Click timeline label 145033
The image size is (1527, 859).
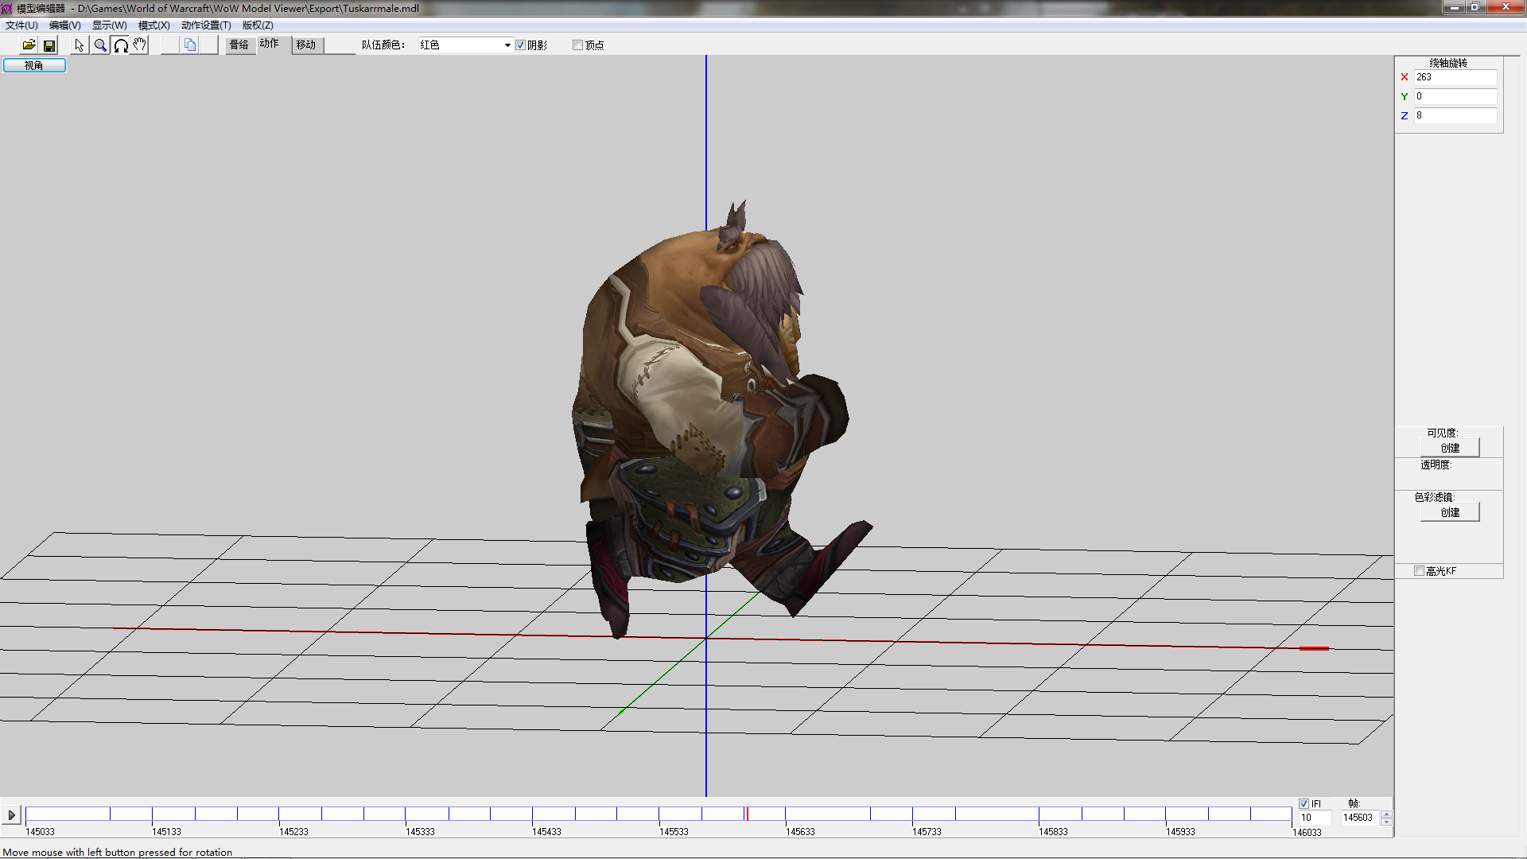[41, 832]
